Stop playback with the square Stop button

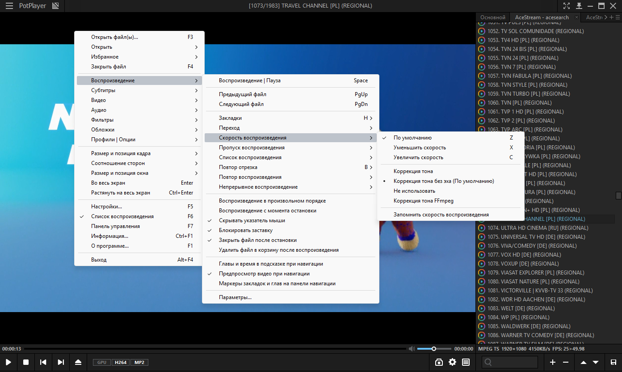click(25, 362)
